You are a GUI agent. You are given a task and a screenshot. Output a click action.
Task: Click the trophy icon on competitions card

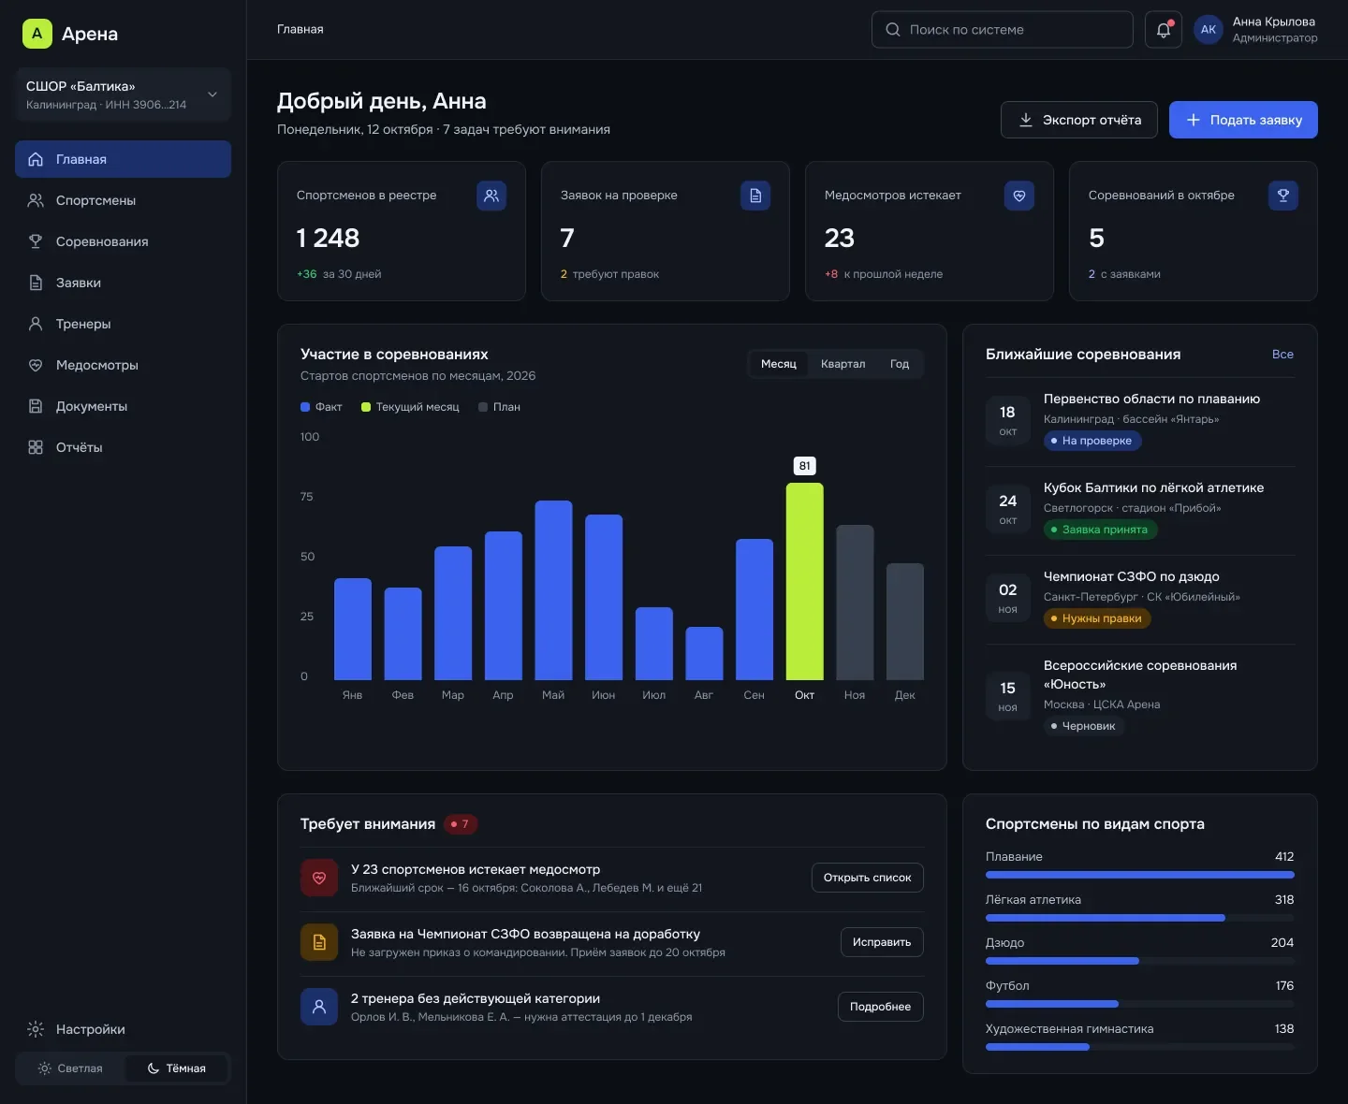pyautogui.click(x=1283, y=196)
